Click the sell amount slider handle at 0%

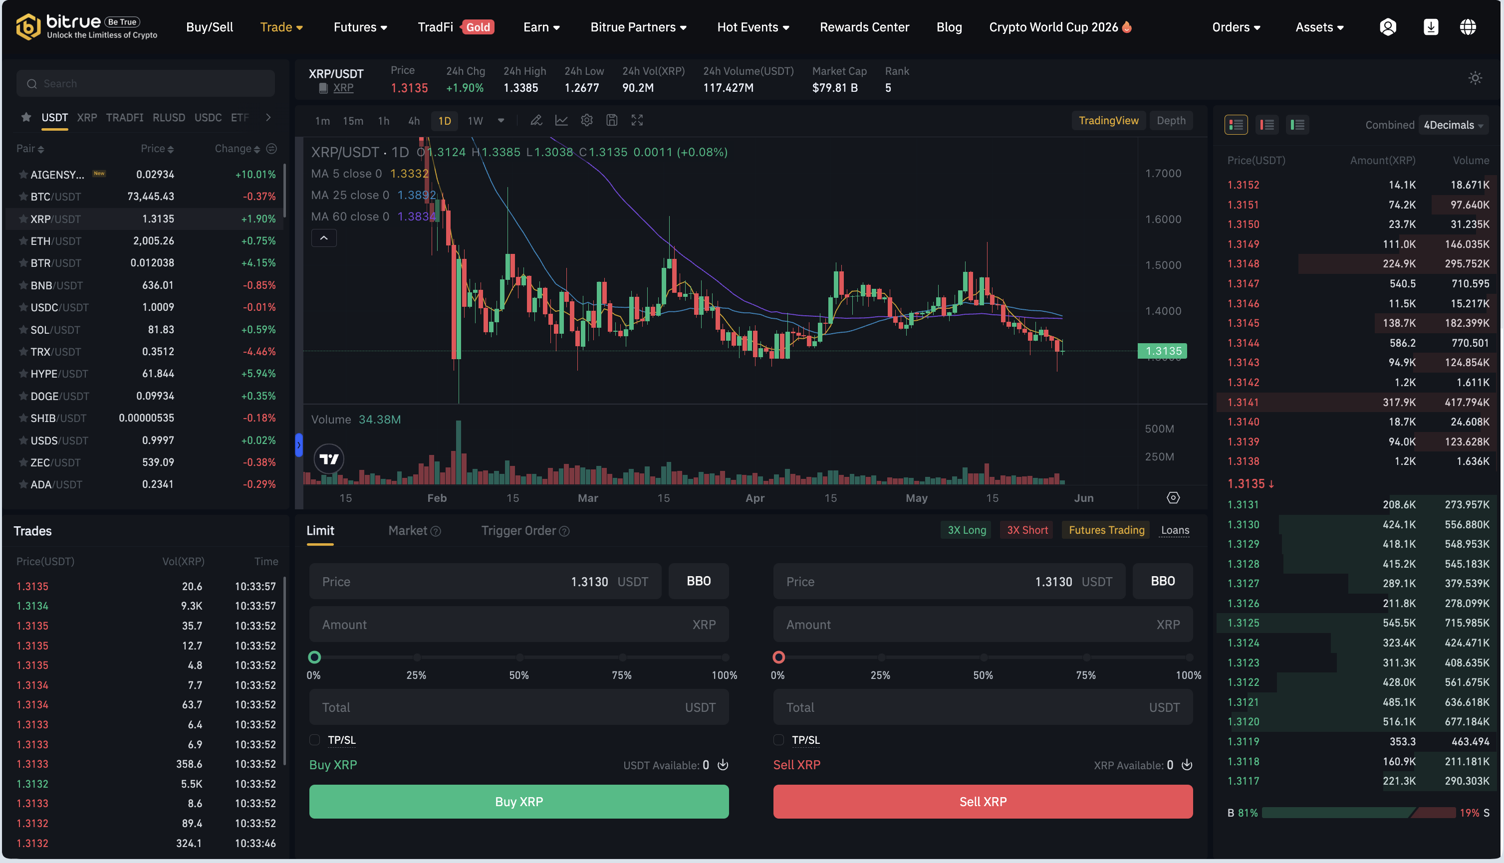click(778, 657)
